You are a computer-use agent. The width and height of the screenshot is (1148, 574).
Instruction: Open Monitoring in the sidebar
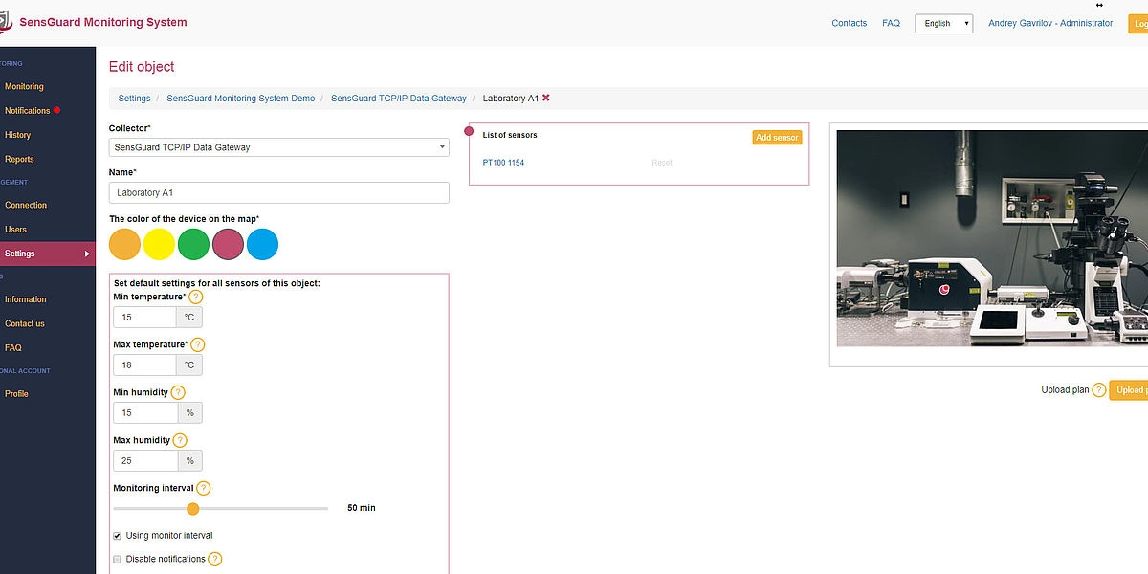point(24,86)
